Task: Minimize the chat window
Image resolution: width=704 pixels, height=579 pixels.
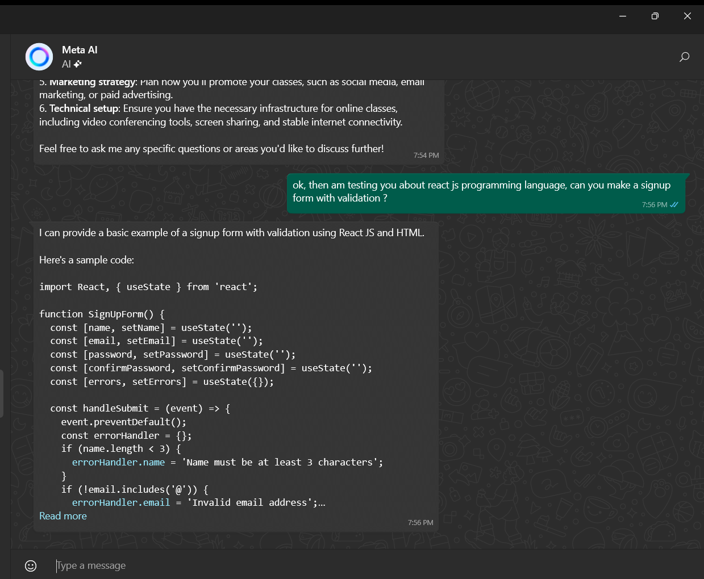Action: [623, 16]
